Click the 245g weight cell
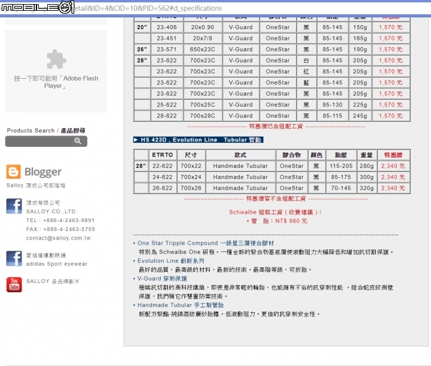This screenshot has height=366, width=431. 360,116
